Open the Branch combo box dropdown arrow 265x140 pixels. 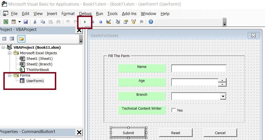click(x=223, y=96)
